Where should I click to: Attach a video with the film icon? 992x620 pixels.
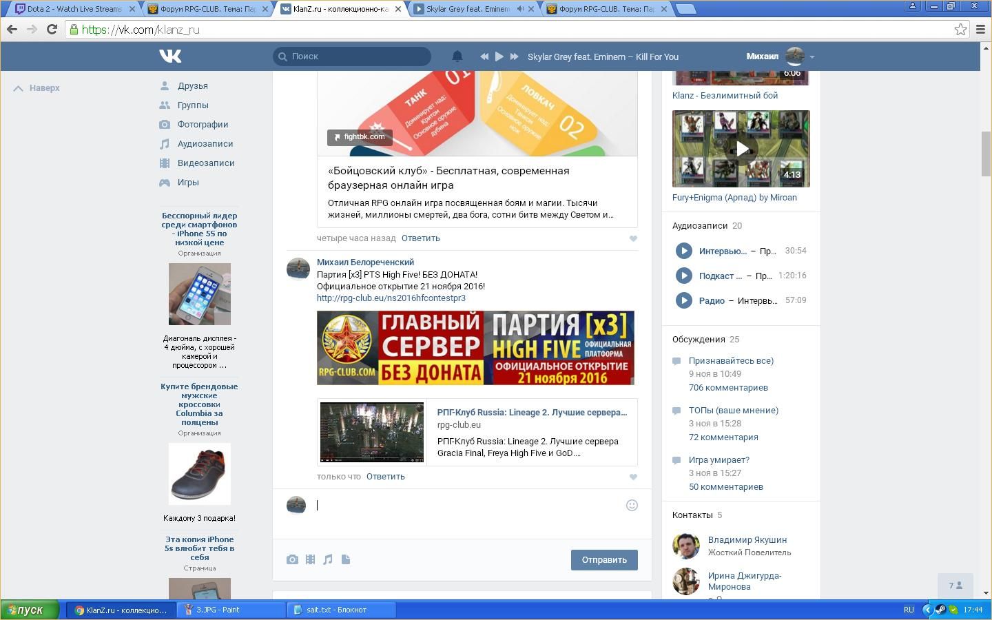click(x=310, y=560)
